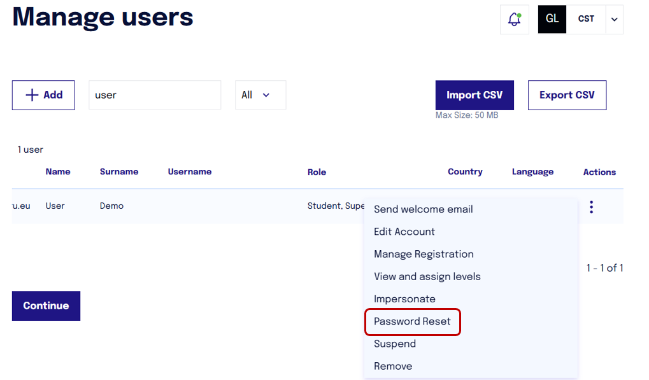Click the highlighted Password Reset option
The image size is (649, 380).
point(411,322)
